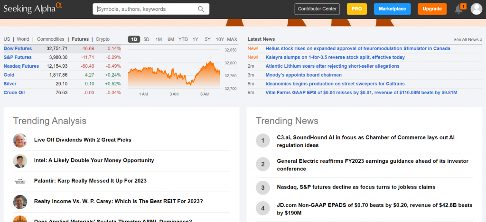Switch chart range to YTD

click(x=183, y=39)
